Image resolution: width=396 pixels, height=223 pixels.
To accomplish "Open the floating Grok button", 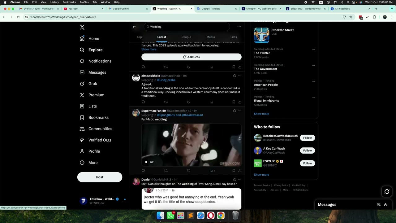I will click(387, 192).
